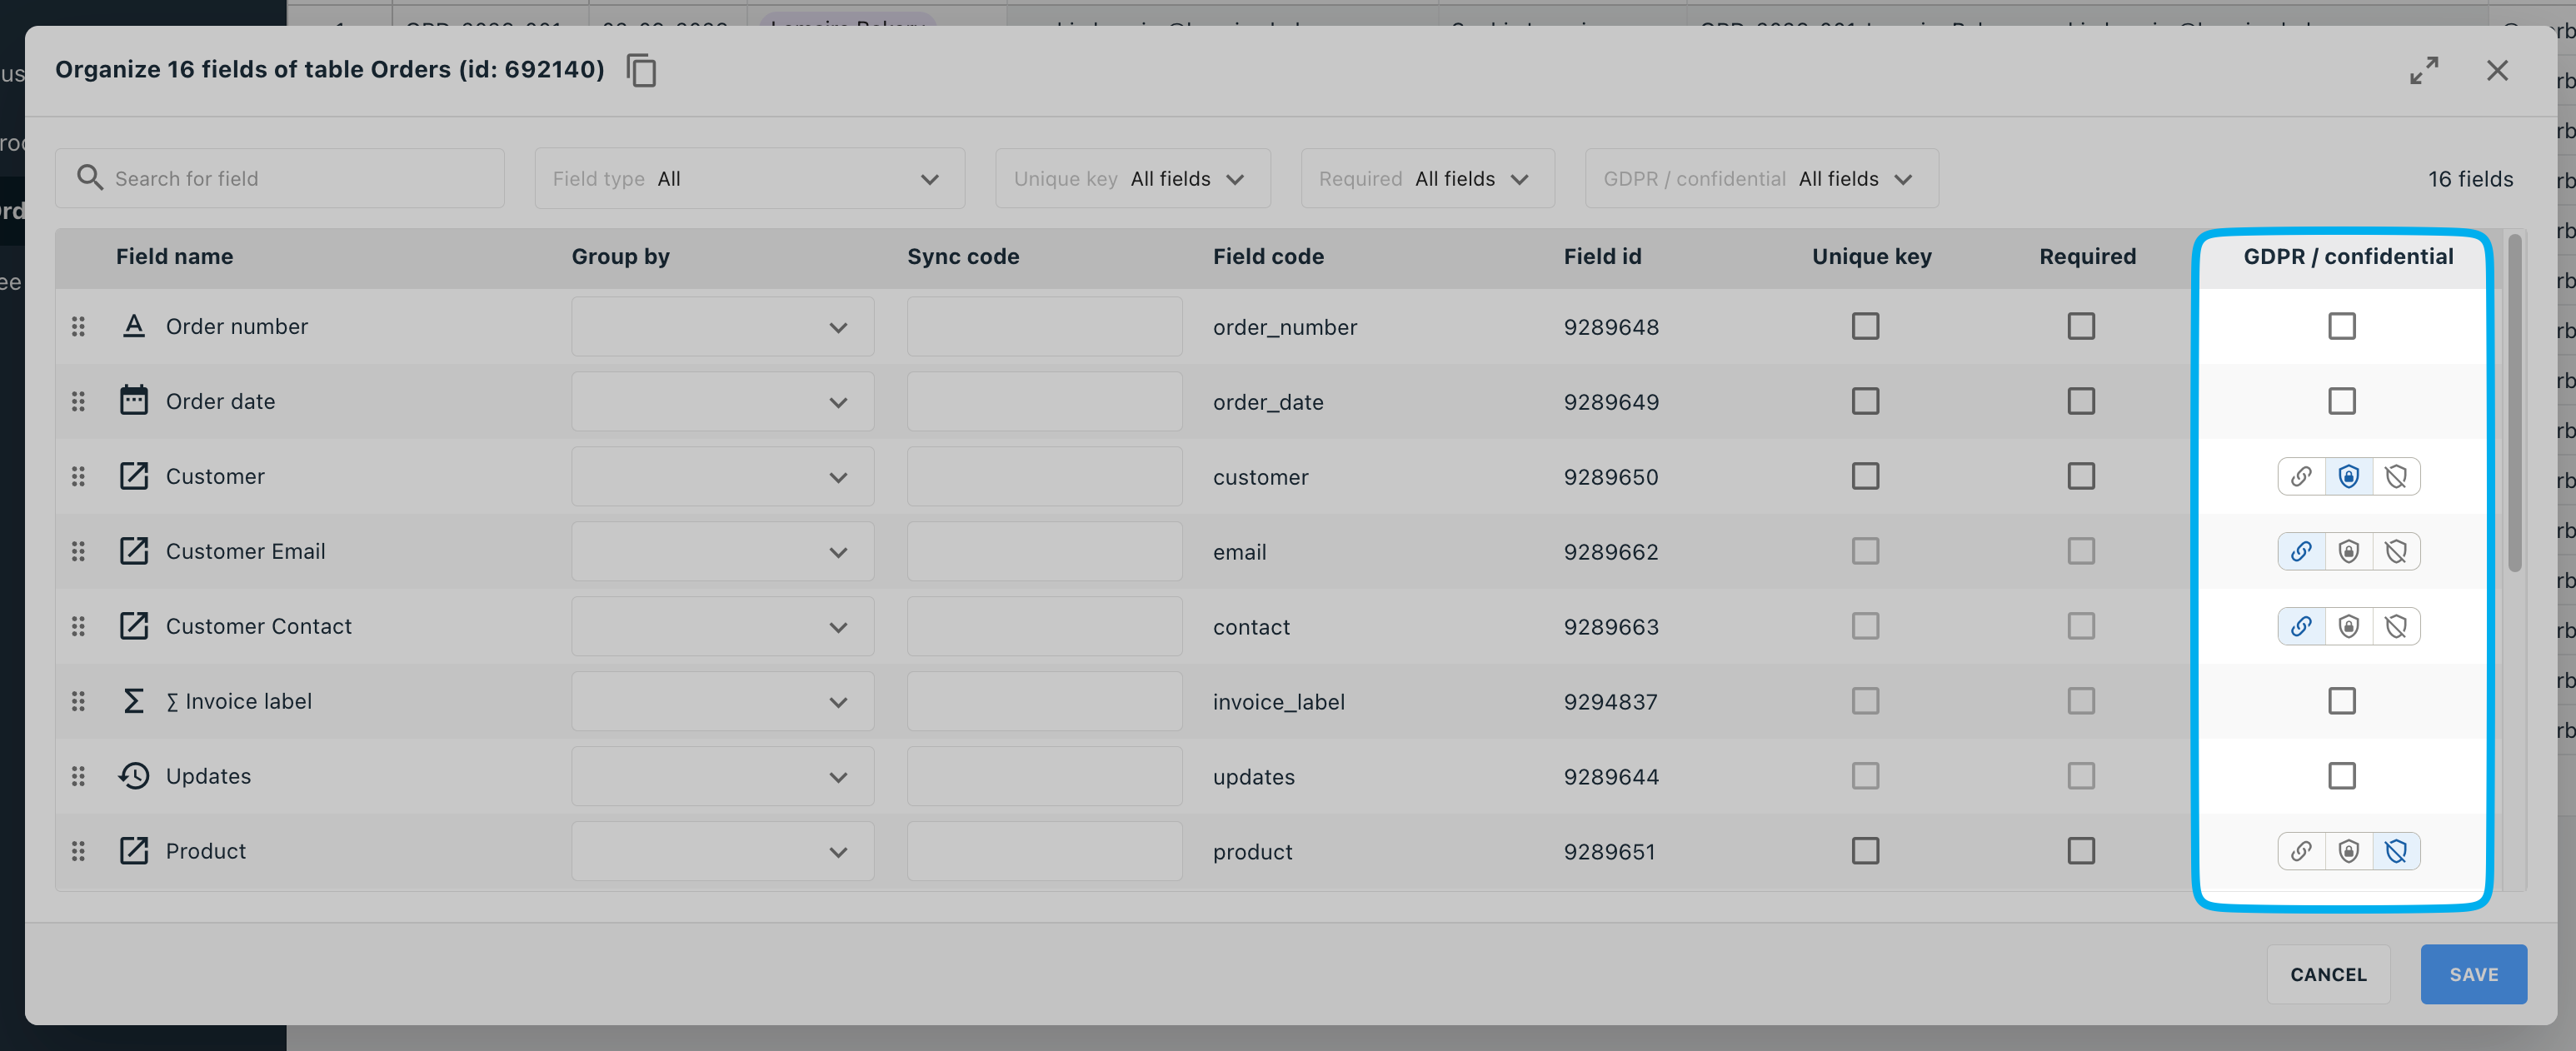Tick Unique key for Customer
Image resolution: width=2576 pixels, height=1051 pixels.
1865,476
